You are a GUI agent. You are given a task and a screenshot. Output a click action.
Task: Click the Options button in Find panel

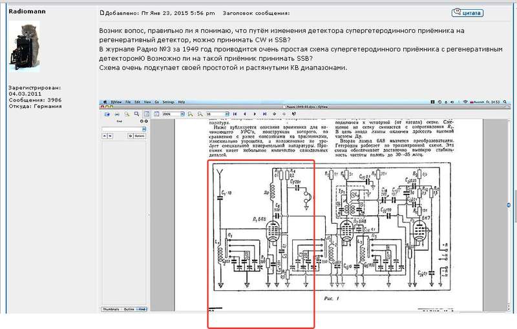coord(138,136)
